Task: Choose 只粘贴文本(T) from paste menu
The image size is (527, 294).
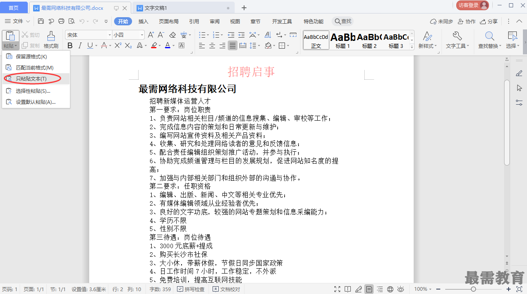Action: click(x=36, y=79)
